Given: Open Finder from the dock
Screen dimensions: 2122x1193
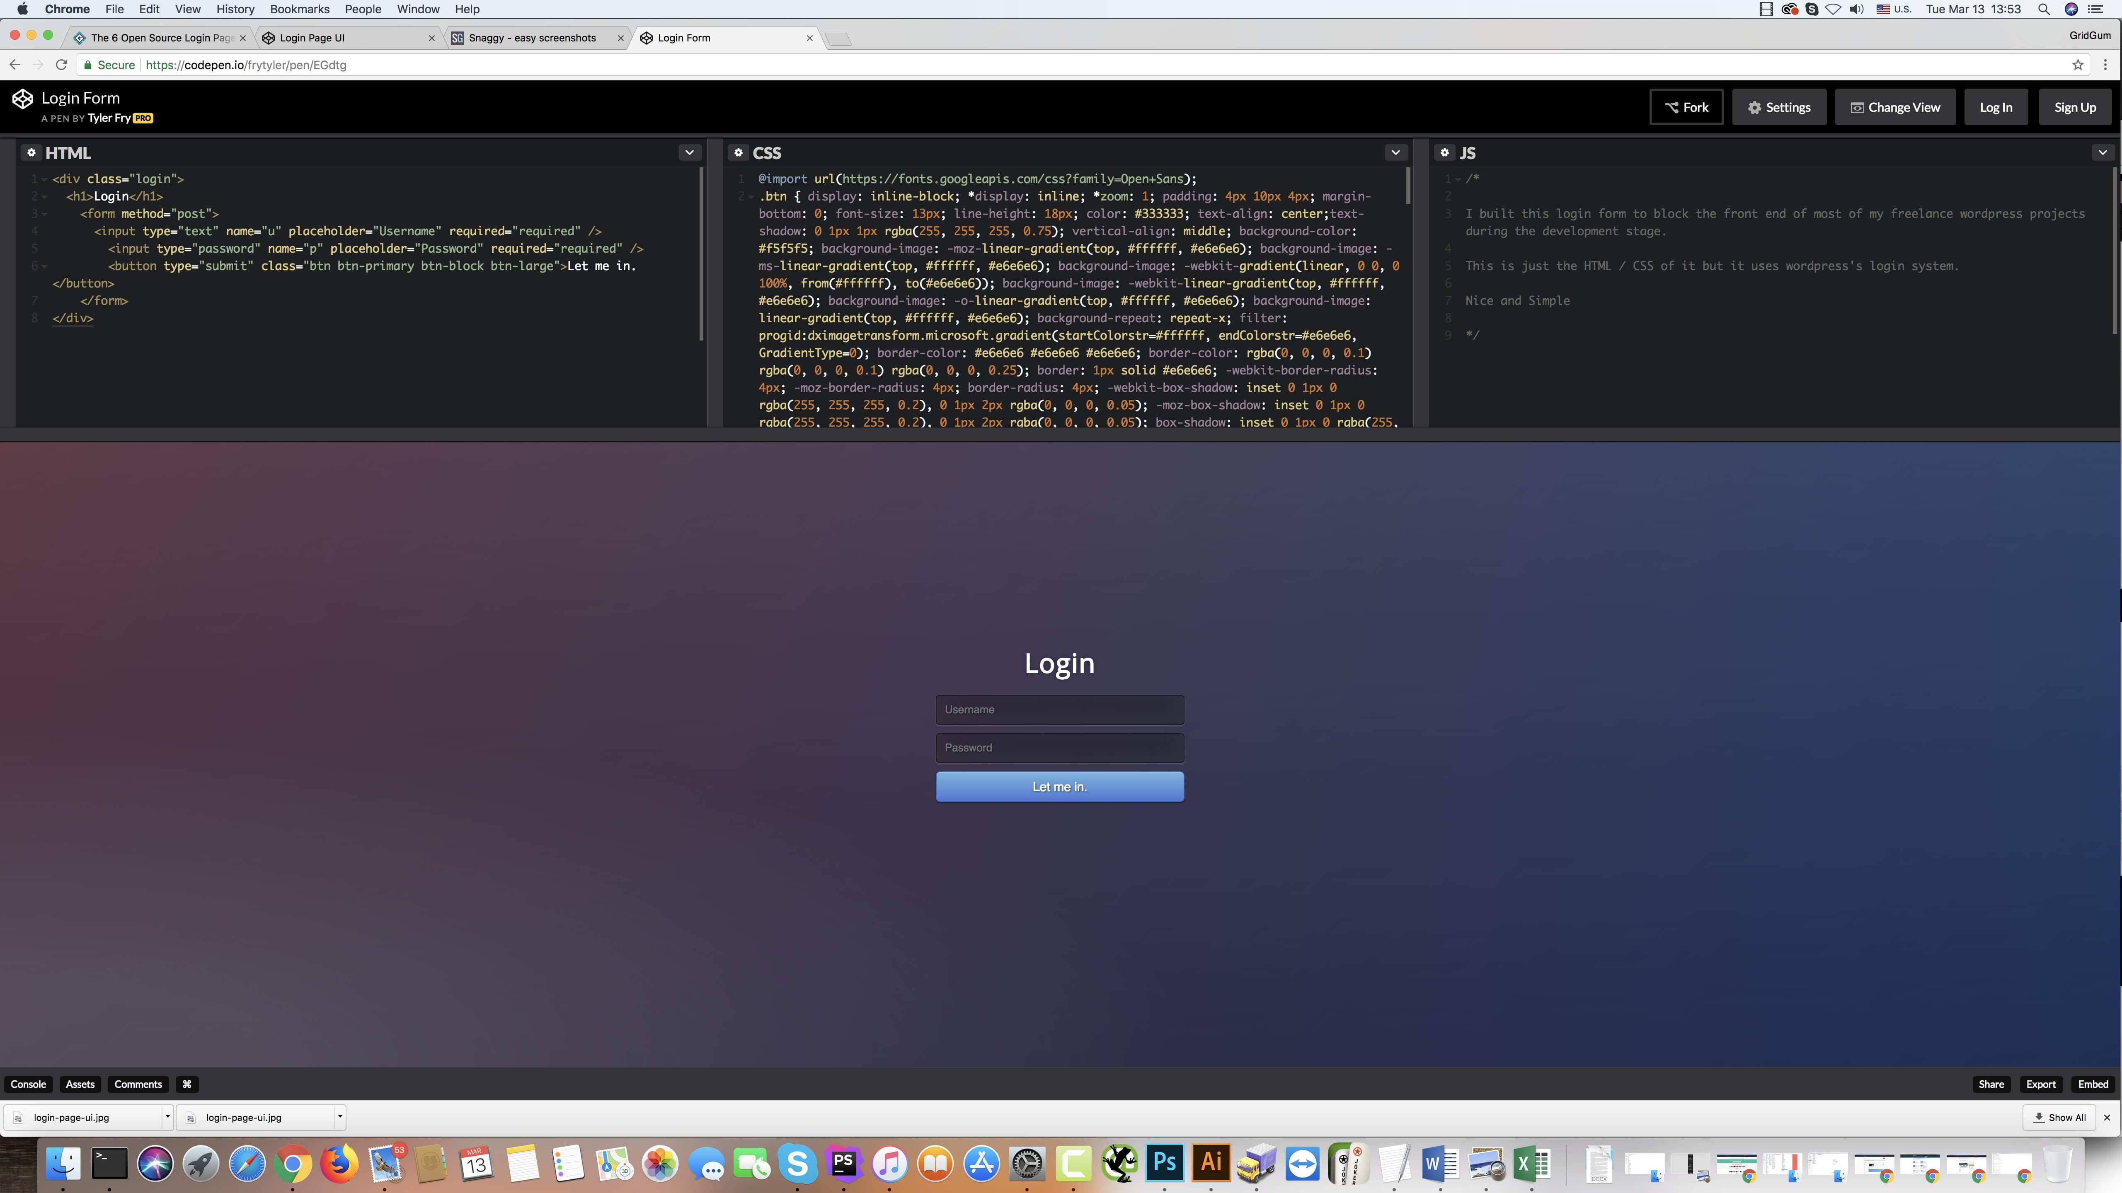Looking at the screenshot, I should coord(63,1163).
